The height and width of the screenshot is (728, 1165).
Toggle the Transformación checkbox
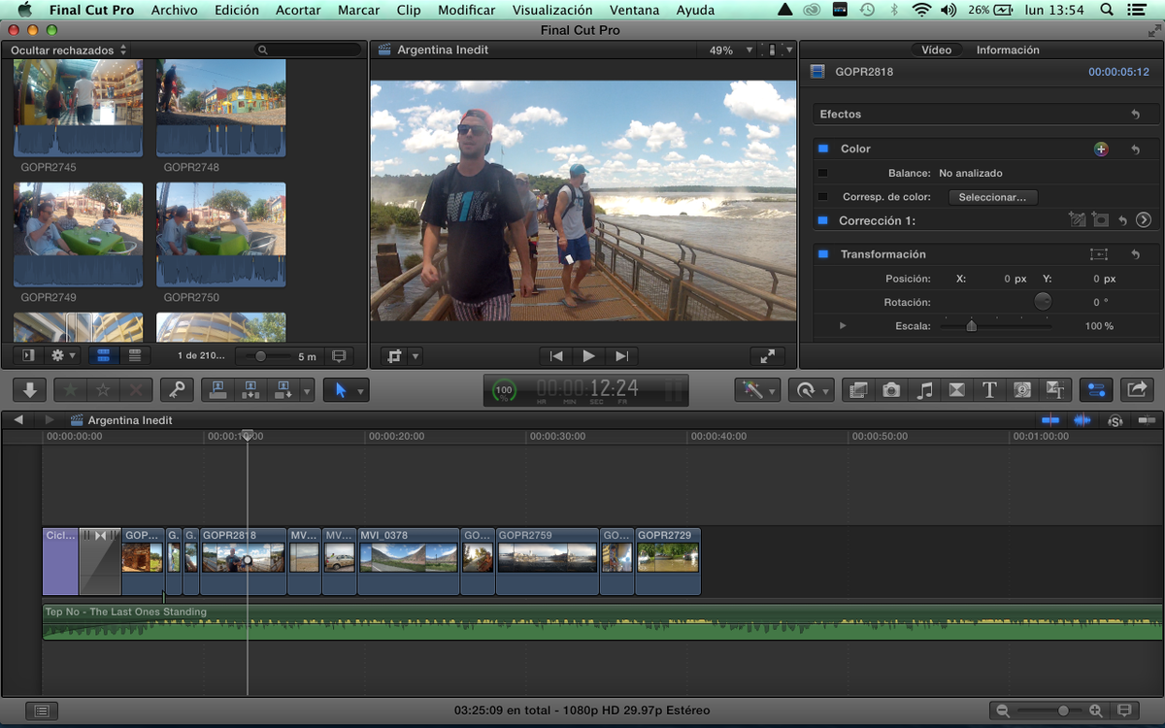tap(823, 254)
